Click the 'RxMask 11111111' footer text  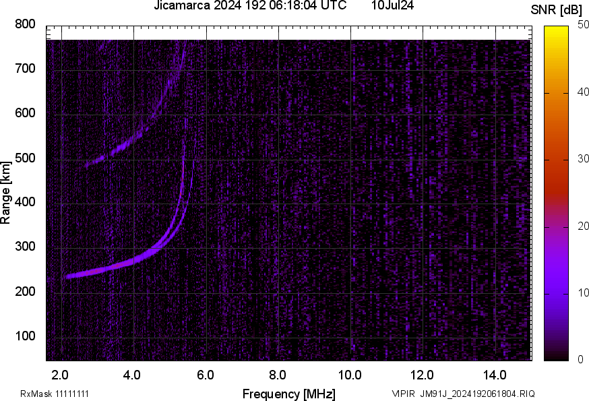click(x=55, y=394)
